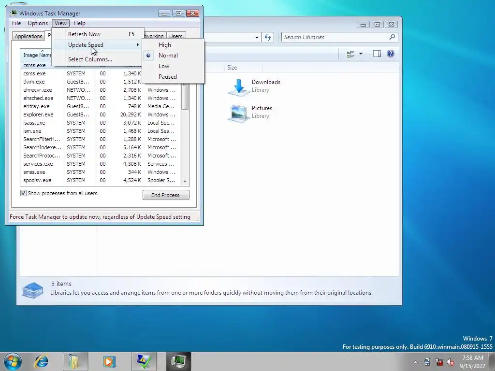Sort Libraries by Size column
The image size is (495, 371).
244,68
